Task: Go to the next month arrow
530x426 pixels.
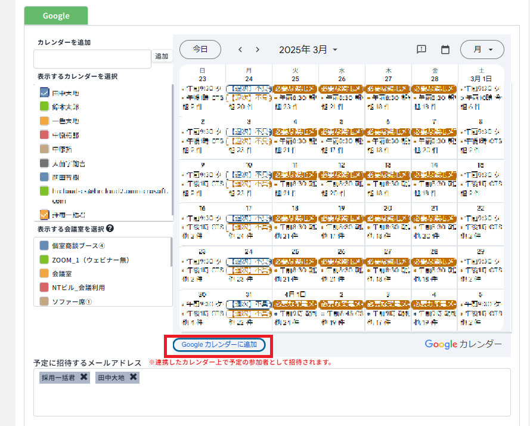Action: 258,50
